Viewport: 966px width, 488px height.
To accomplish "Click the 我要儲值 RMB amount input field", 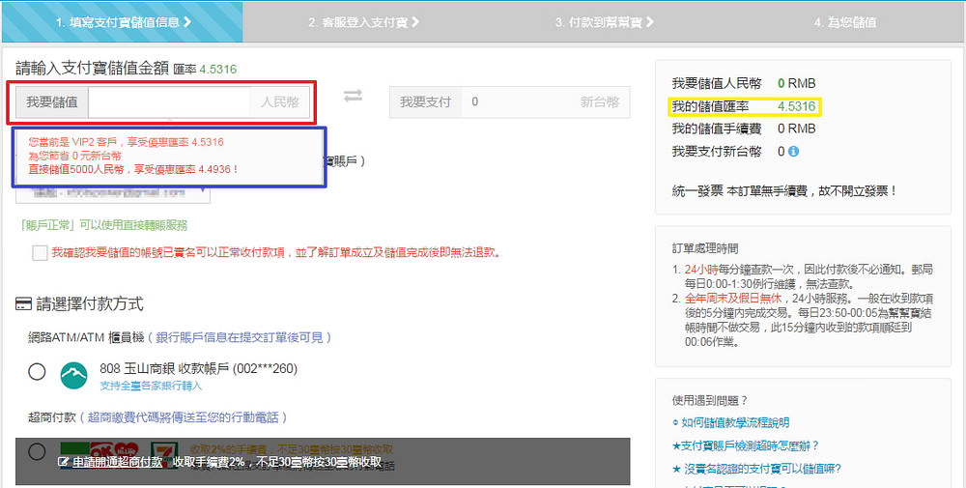I will tap(169, 101).
